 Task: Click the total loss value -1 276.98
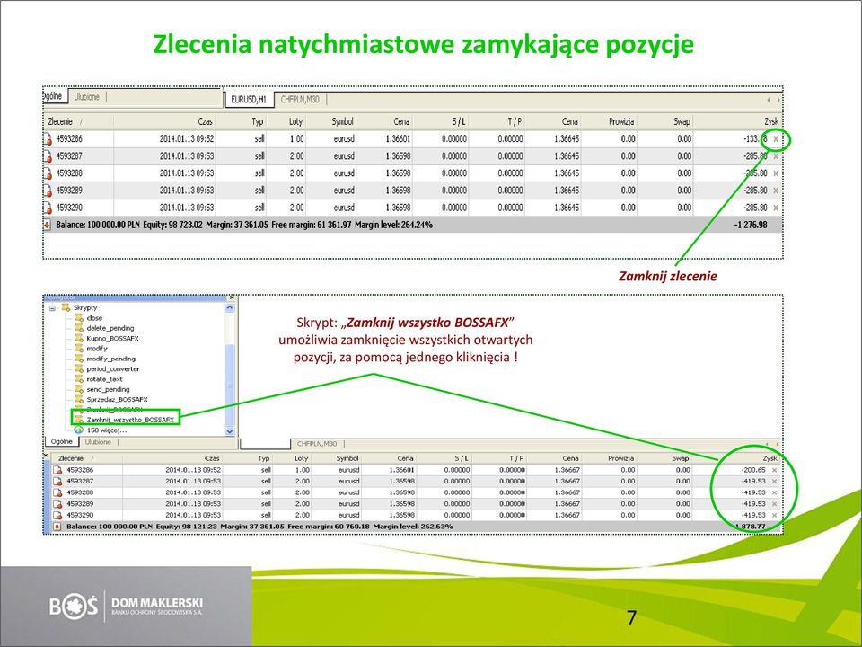(751, 225)
